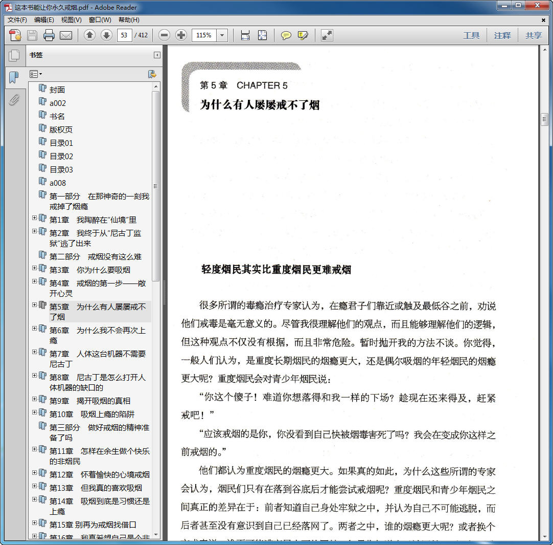Open bookmark options dropdown menu
This screenshot has height=545, width=553.
36,74
